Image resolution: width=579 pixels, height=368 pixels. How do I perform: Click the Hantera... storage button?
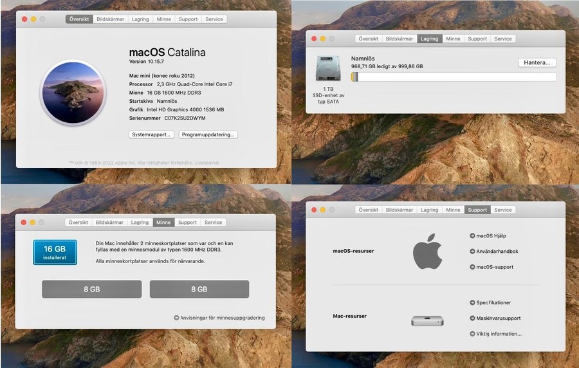point(537,62)
